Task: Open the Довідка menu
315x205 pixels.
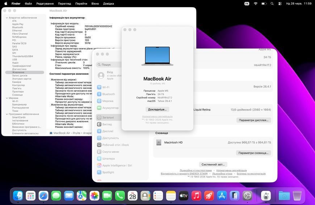Action: pyautogui.click(x=109, y=4)
